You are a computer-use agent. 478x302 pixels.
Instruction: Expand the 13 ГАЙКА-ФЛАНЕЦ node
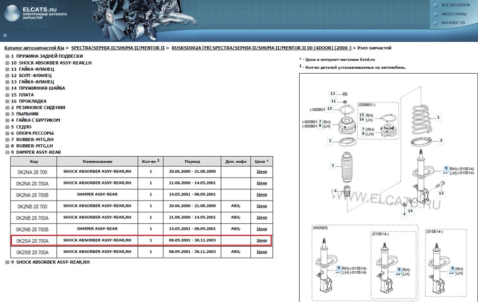tap(7, 82)
